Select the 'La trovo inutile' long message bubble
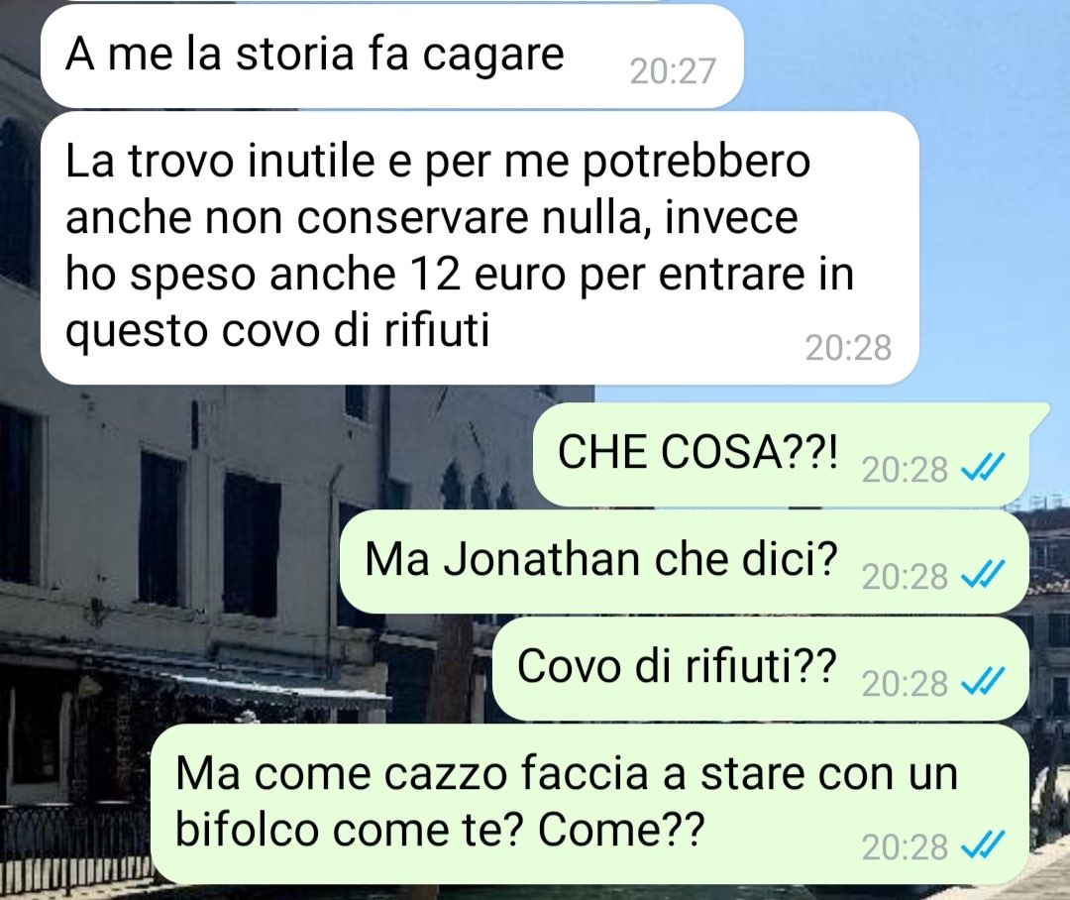The width and height of the screenshot is (1070, 900). 480,247
